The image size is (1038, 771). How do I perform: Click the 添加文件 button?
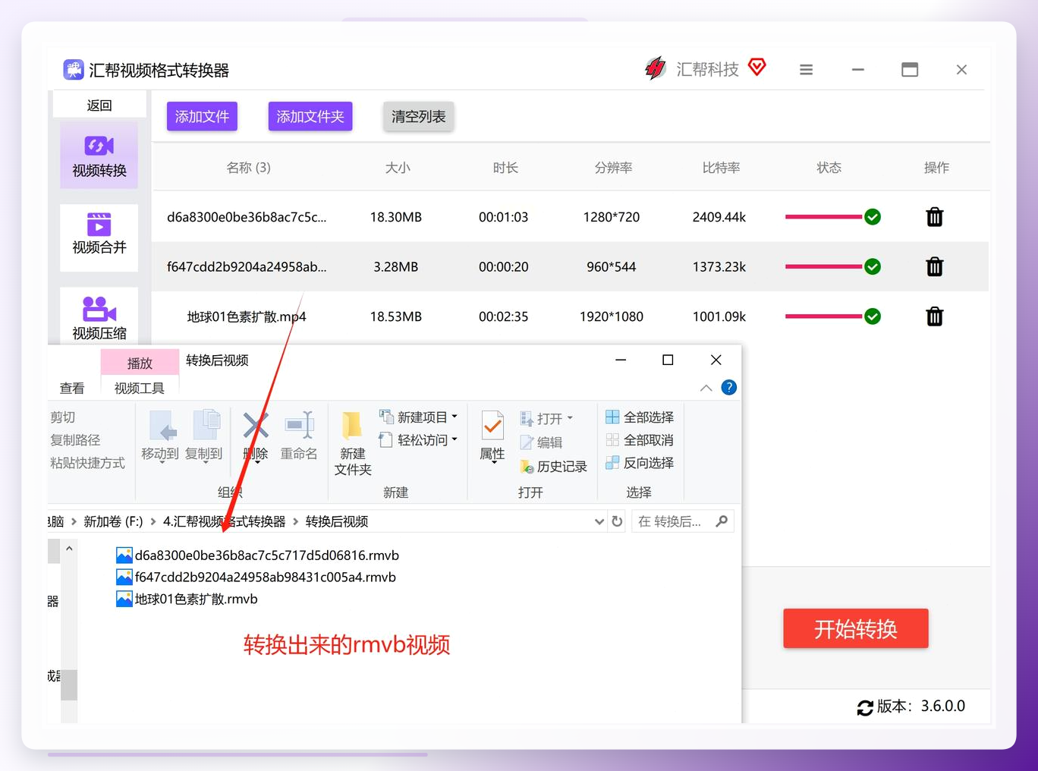pyautogui.click(x=202, y=116)
